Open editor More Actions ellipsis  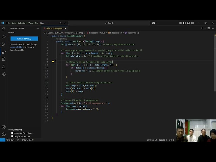tap(213, 28)
